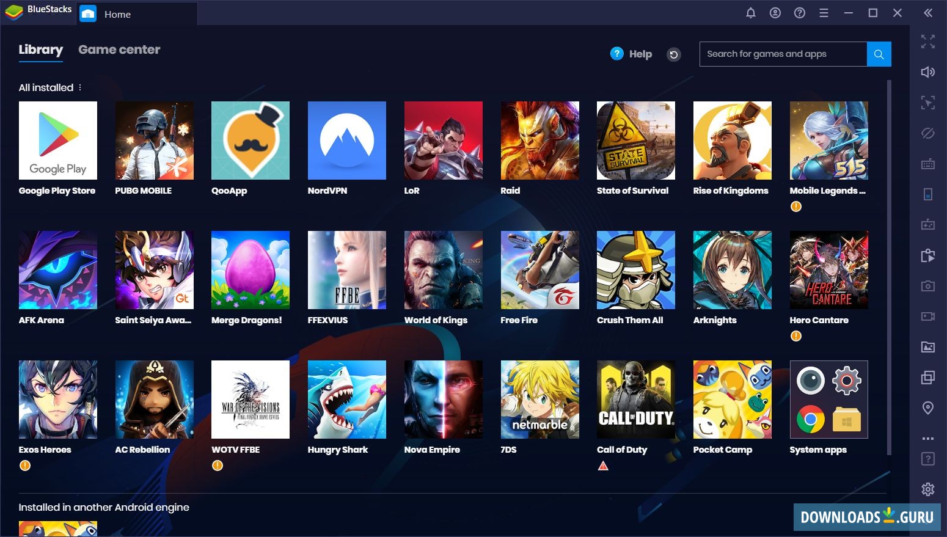Open Crush Them All
This screenshot has width=947, height=537.
pyautogui.click(x=636, y=270)
